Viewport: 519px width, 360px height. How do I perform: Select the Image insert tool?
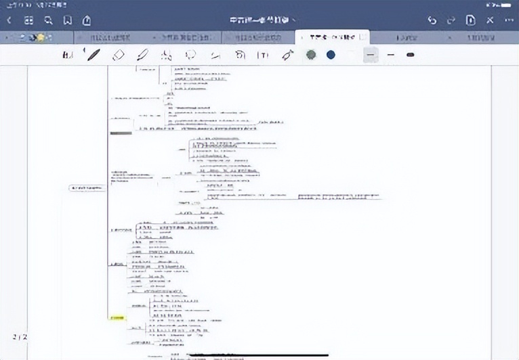coord(240,55)
